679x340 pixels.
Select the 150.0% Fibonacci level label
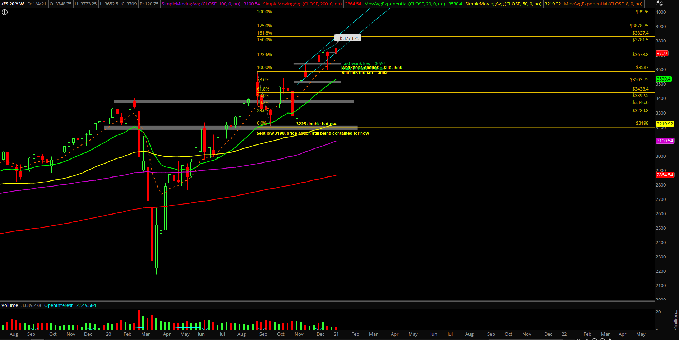click(x=264, y=40)
